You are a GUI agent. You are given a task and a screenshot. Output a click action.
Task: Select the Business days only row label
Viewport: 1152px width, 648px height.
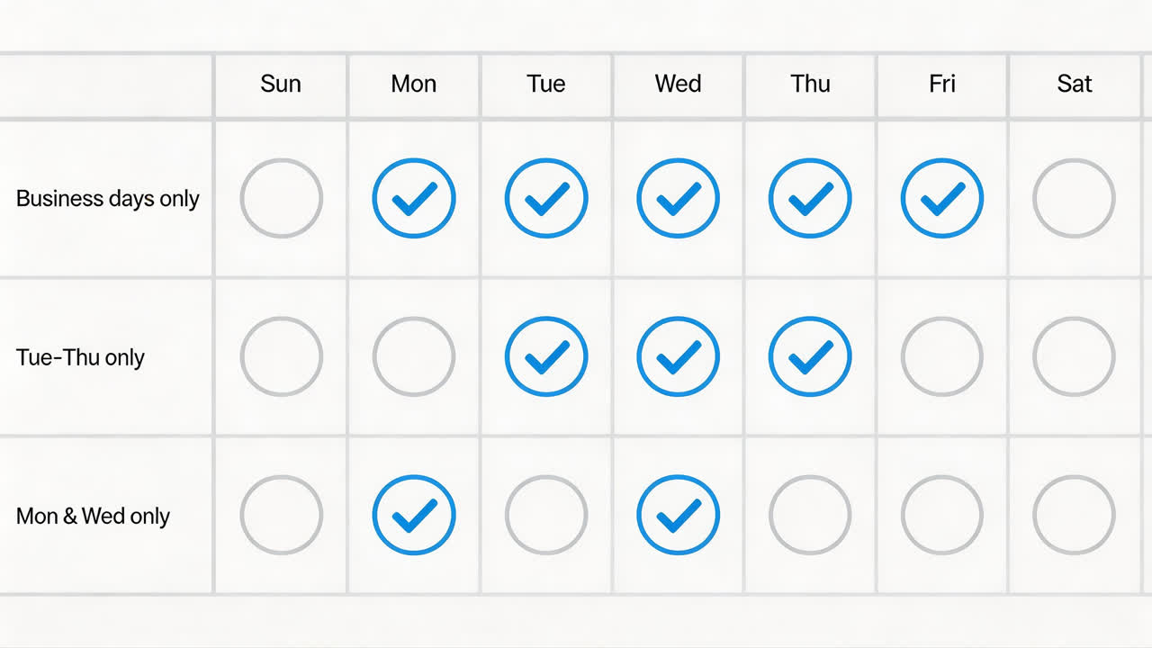107,198
